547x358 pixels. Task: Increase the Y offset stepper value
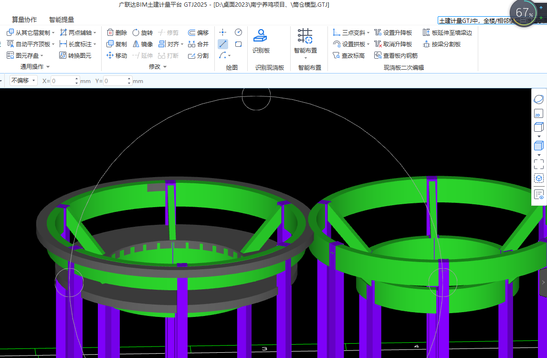coord(129,78)
